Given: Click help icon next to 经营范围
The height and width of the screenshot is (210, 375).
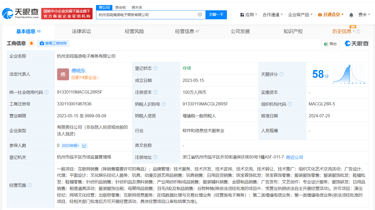Looking at the screenshot, I should [30, 185].
